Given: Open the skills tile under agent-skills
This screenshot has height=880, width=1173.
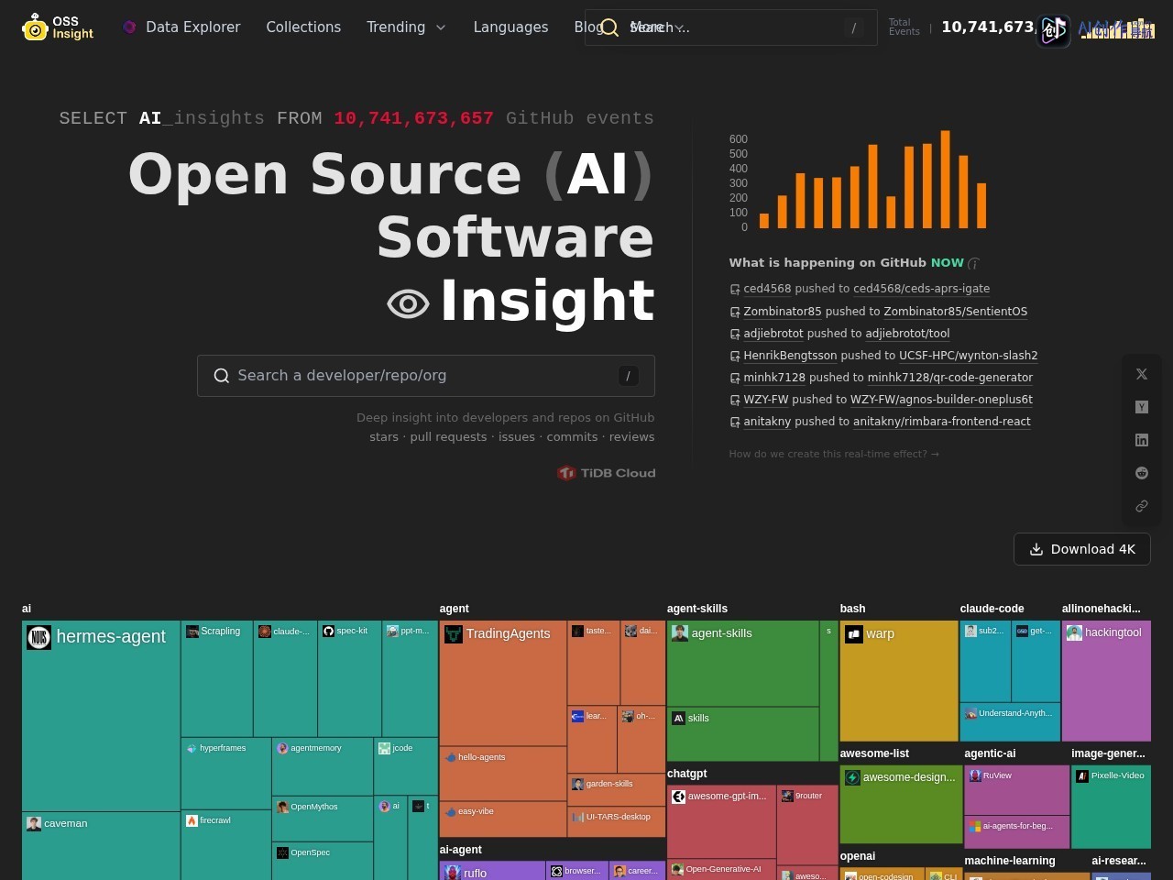Looking at the screenshot, I should coord(743,734).
